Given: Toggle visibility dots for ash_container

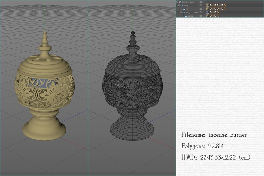Looking at the screenshot, I should (x=203, y=12).
